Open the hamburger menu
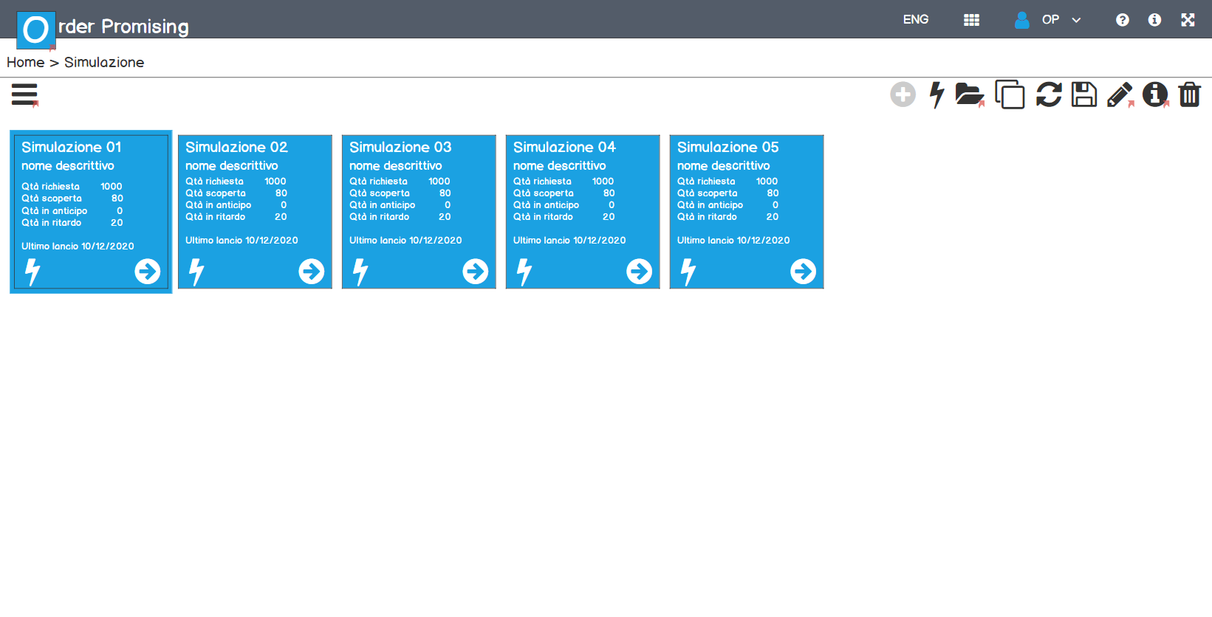The height and width of the screenshot is (617, 1212). [24, 94]
